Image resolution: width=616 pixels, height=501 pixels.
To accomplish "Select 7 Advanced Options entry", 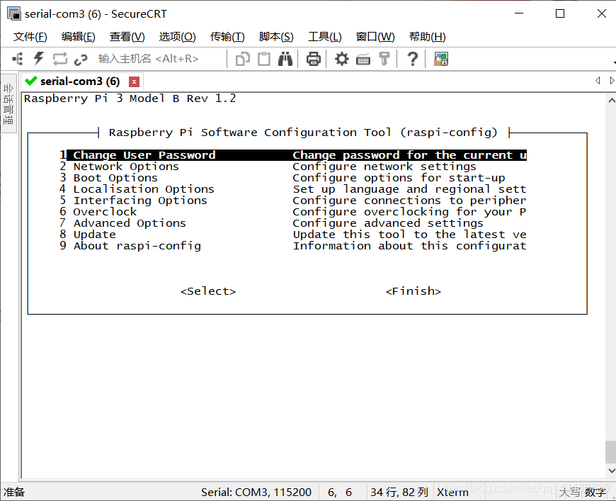I will pyautogui.click(x=292, y=223).
